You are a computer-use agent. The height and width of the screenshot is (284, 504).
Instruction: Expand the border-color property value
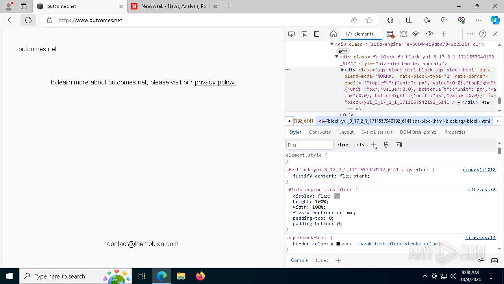tap(332, 244)
